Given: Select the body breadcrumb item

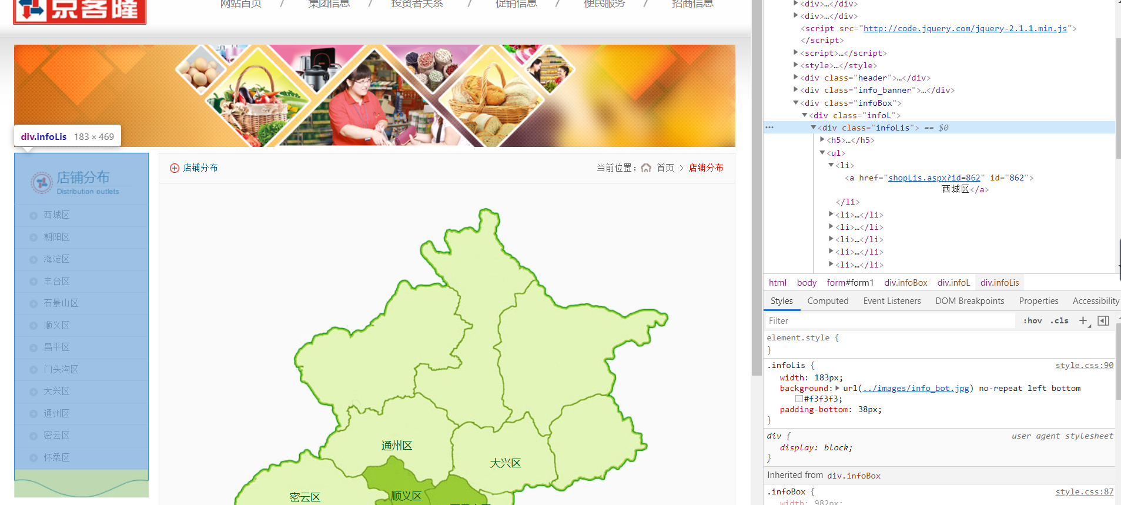Looking at the screenshot, I should (x=807, y=283).
